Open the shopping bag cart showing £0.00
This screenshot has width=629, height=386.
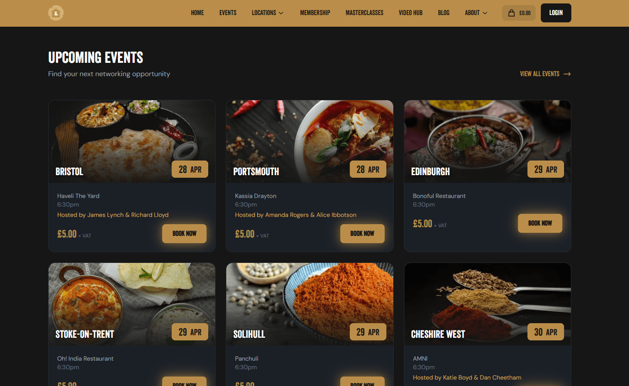click(x=519, y=13)
